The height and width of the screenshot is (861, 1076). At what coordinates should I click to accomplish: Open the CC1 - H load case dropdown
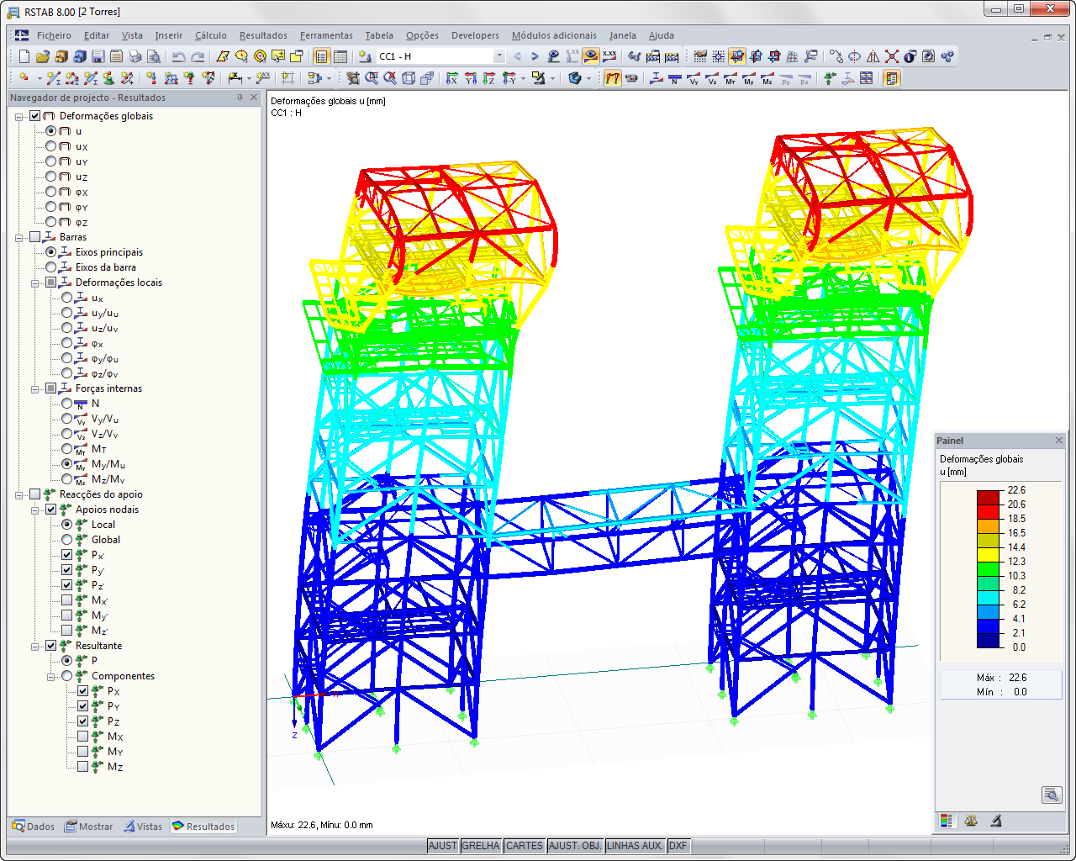pyautogui.click(x=498, y=56)
